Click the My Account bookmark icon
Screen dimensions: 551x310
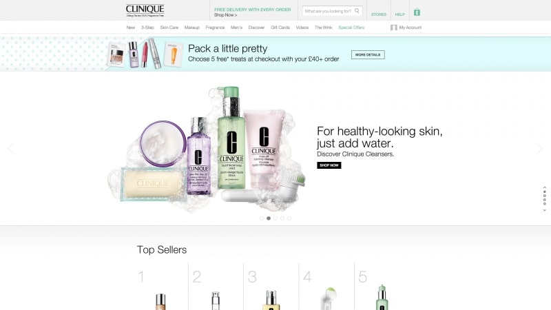click(393, 28)
